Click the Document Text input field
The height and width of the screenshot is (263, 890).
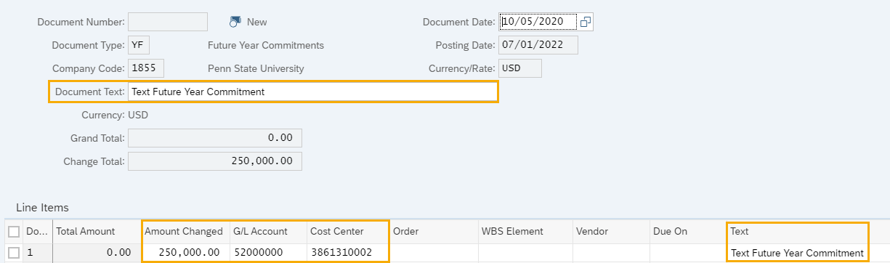(x=312, y=92)
